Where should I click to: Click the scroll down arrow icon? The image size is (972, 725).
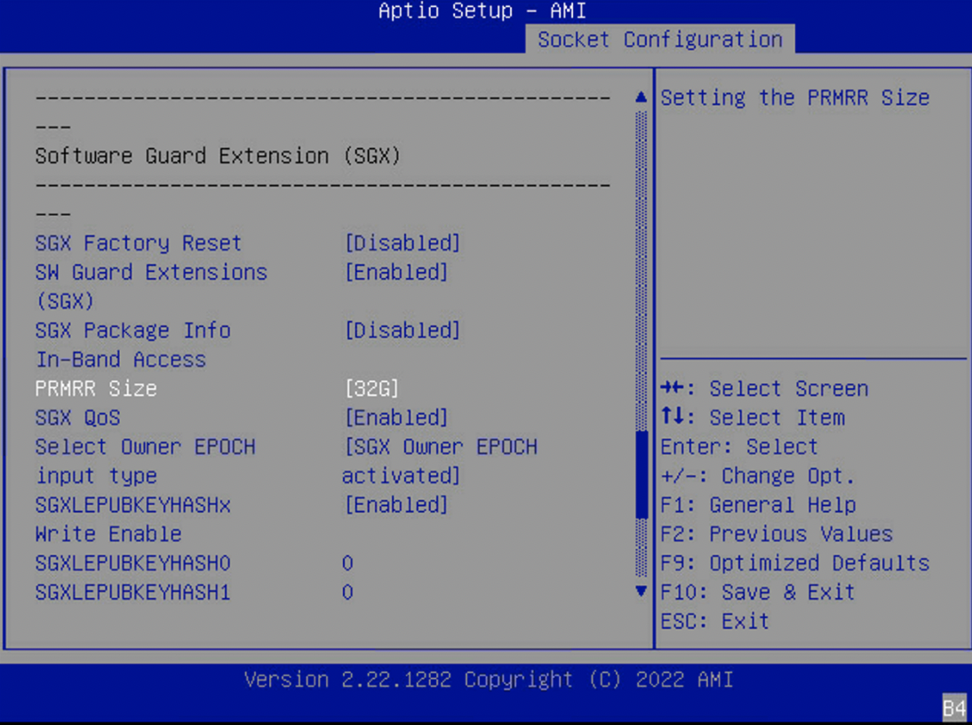point(641,592)
